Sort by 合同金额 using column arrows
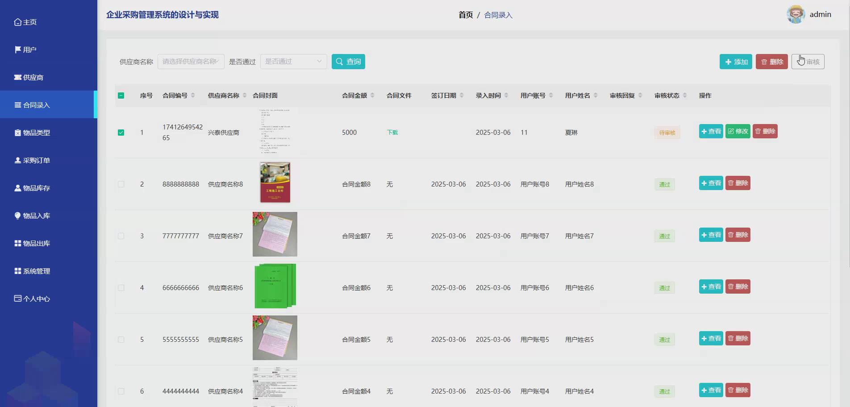Screen dimensions: 850x407 (x=373, y=95)
